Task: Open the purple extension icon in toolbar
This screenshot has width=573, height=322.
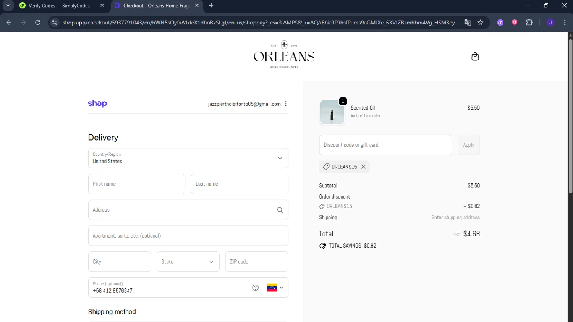Action: 500,23
